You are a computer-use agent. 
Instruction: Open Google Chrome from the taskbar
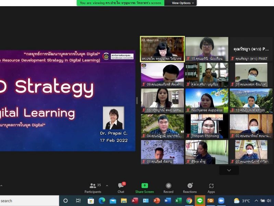(189, 201)
